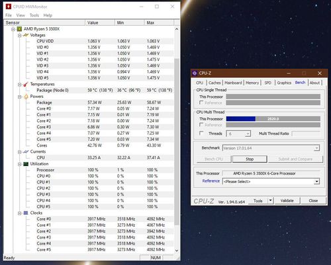Enable the CPU Multi Thread Reference checkbox
Viewport: 331px width, 265px height.
(x=201, y=124)
